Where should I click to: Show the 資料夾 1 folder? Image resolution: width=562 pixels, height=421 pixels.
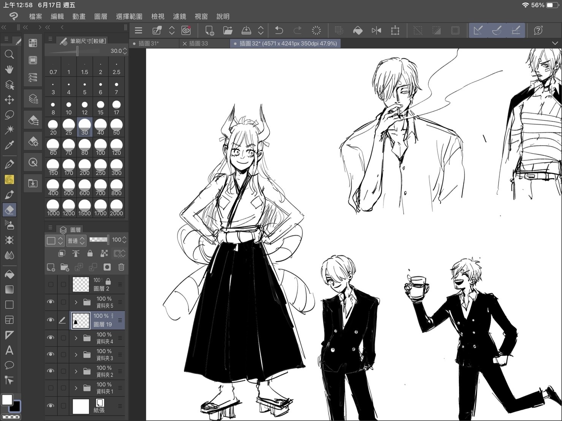[51, 388]
